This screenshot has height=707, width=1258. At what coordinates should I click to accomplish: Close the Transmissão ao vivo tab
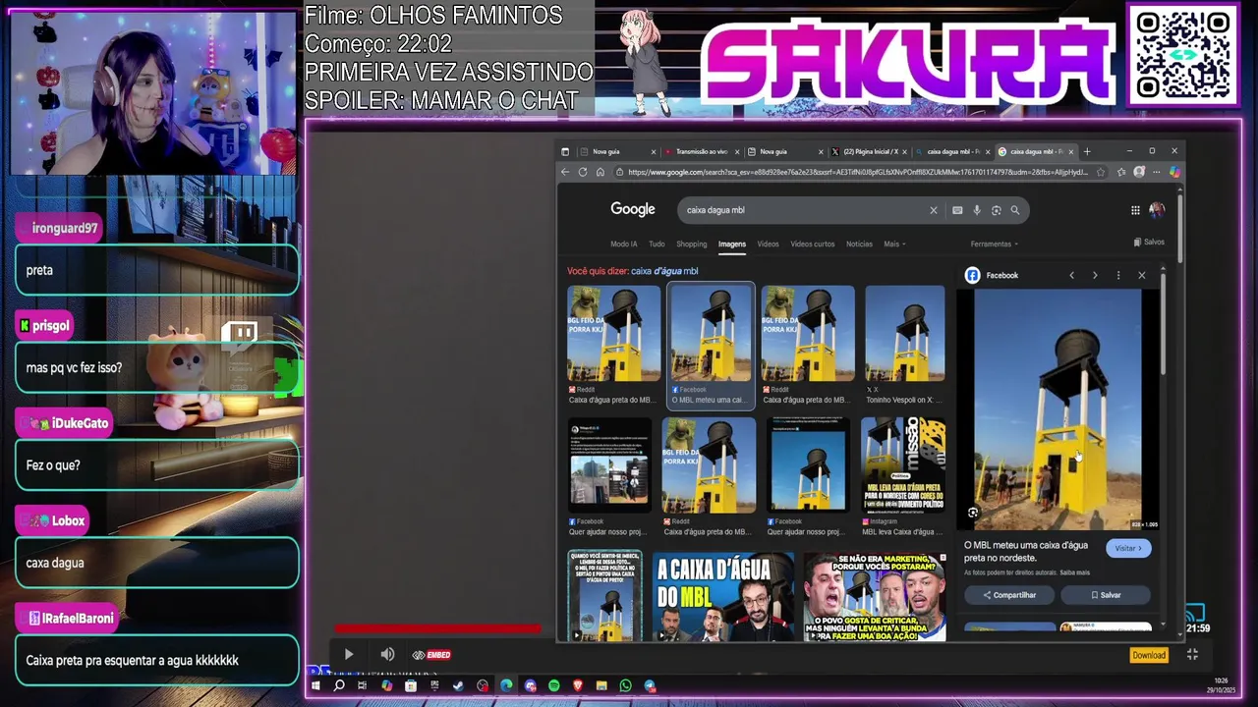tap(736, 151)
